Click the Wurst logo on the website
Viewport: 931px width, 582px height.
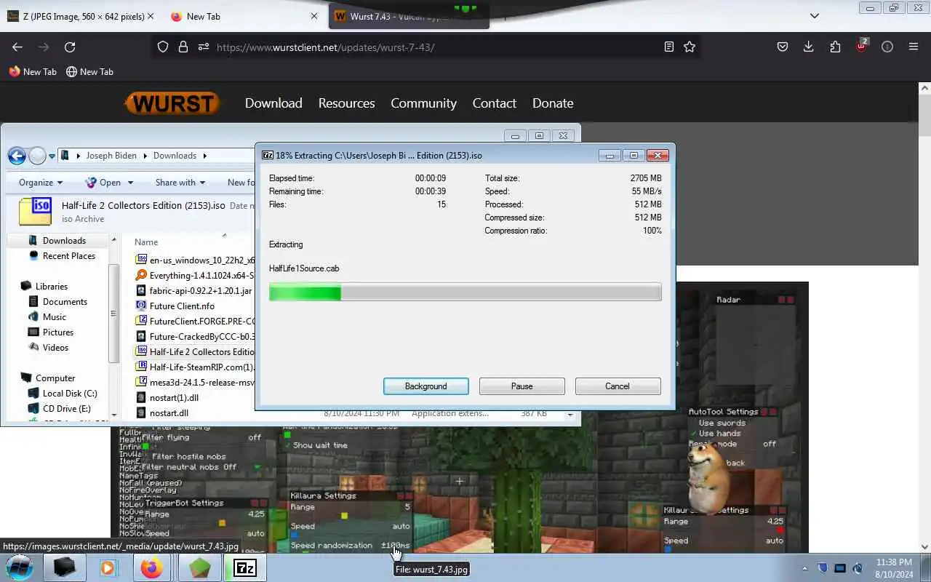click(172, 103)
